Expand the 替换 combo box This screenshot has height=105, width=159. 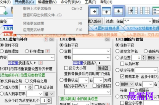pyautogui.click(x=108, y=58)
